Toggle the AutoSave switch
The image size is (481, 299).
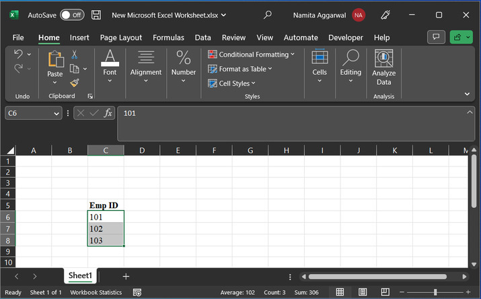72,14
